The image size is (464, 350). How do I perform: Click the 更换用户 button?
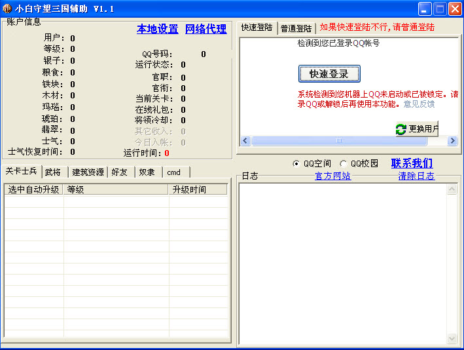[x=418, y=129]
